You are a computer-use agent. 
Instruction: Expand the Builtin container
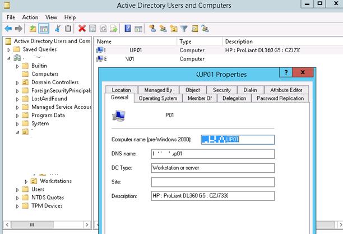(17, 66)
